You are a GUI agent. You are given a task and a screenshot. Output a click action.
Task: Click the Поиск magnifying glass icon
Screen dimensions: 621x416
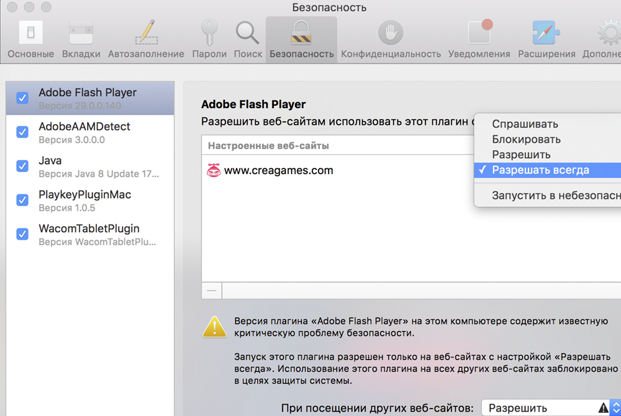click(x=248, y=33)
